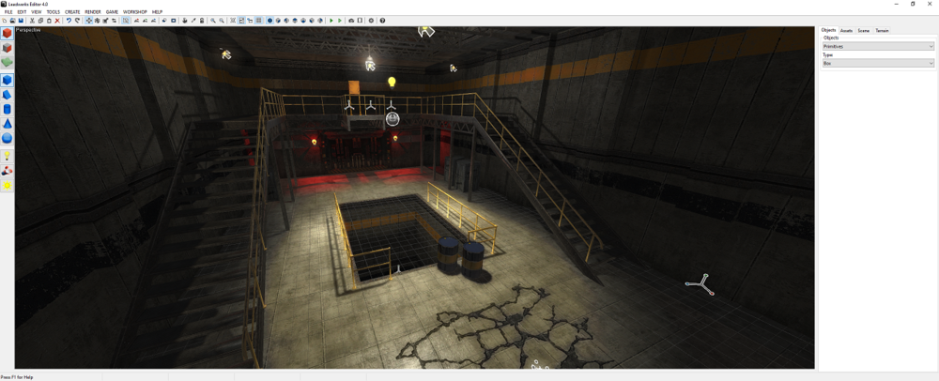Click the Cut scissors icon

pos(32,21)
